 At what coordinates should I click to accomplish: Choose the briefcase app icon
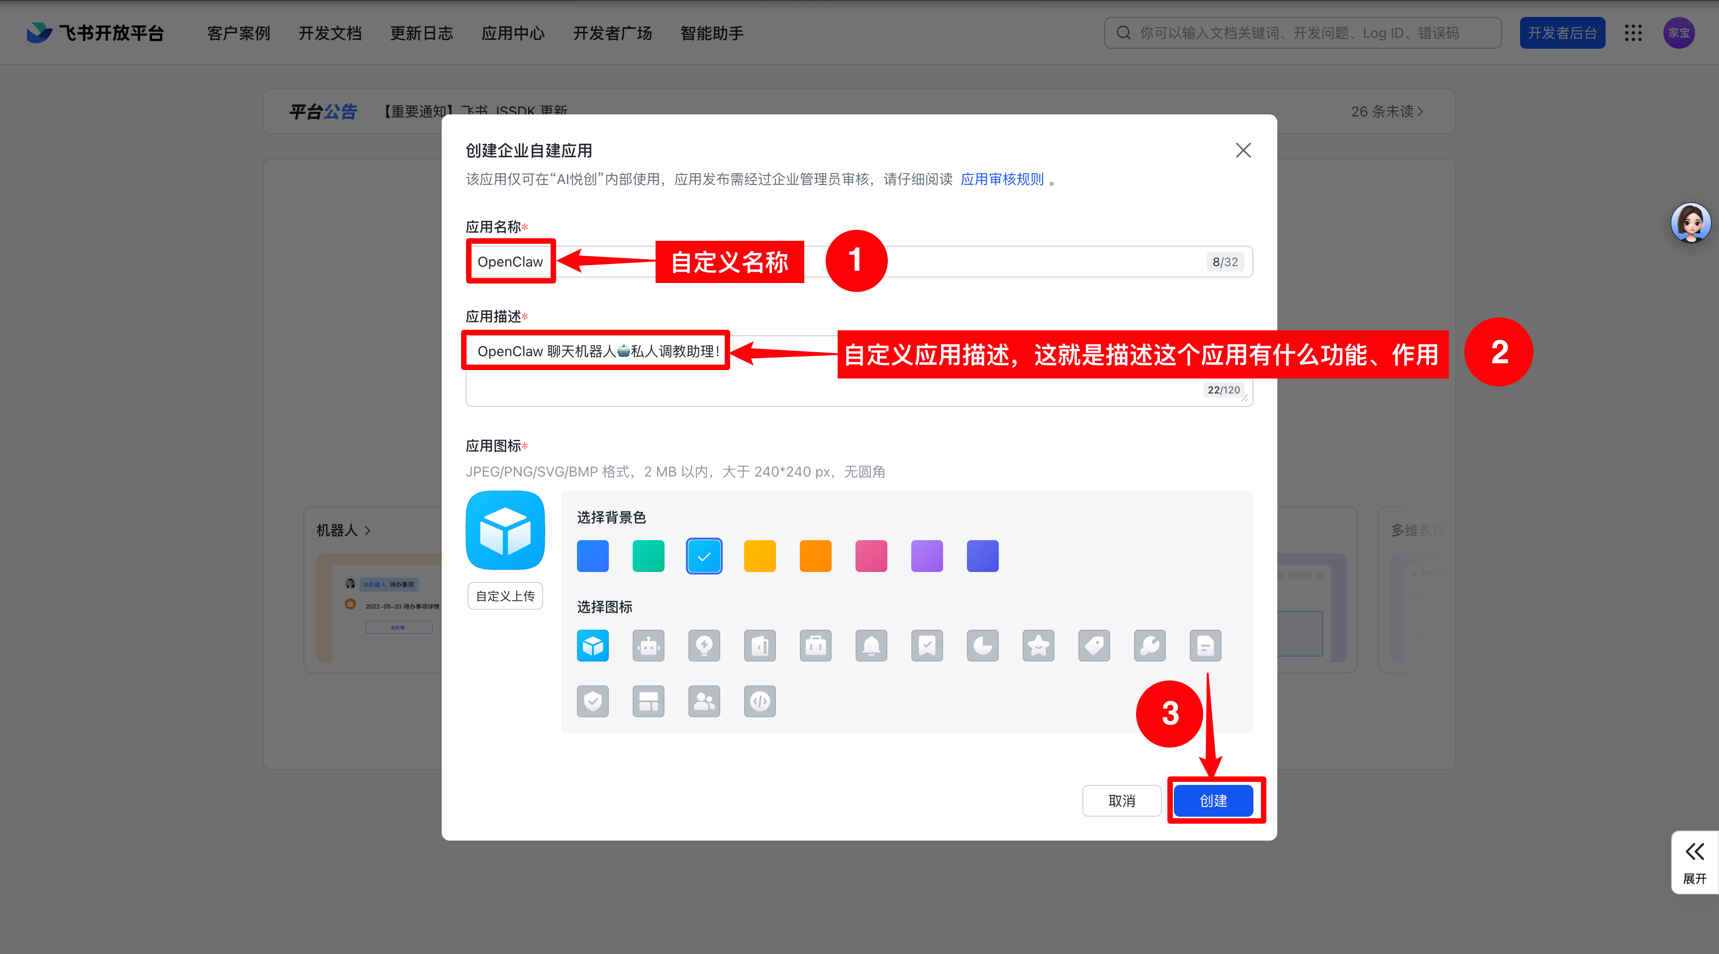pos(815,645)
